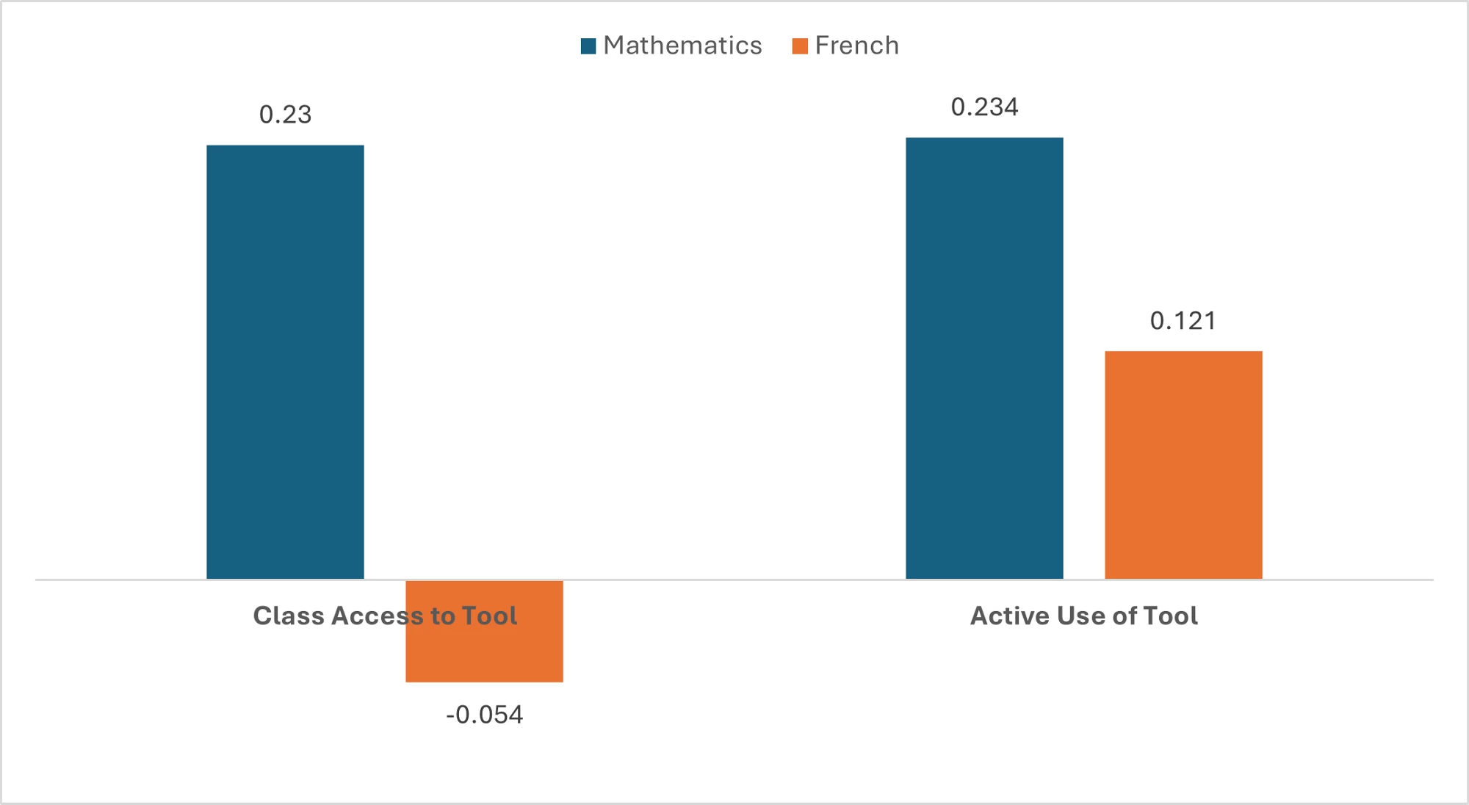The image size is (1469, 805).
Task: Select Mathematics bar for Class Access
Action: pyautogui.click(x=285, y=361)
